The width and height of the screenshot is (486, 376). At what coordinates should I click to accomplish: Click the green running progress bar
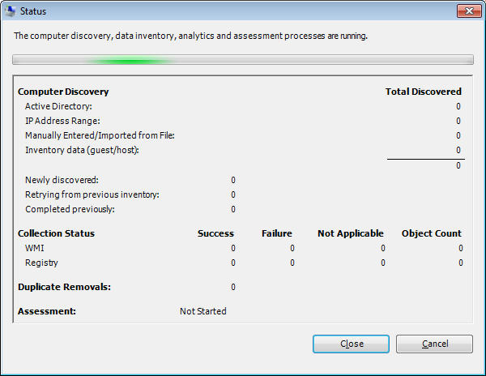click(243, 60)
